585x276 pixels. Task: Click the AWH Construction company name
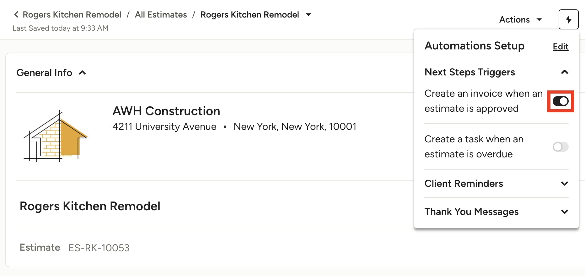tap(166, 111)
